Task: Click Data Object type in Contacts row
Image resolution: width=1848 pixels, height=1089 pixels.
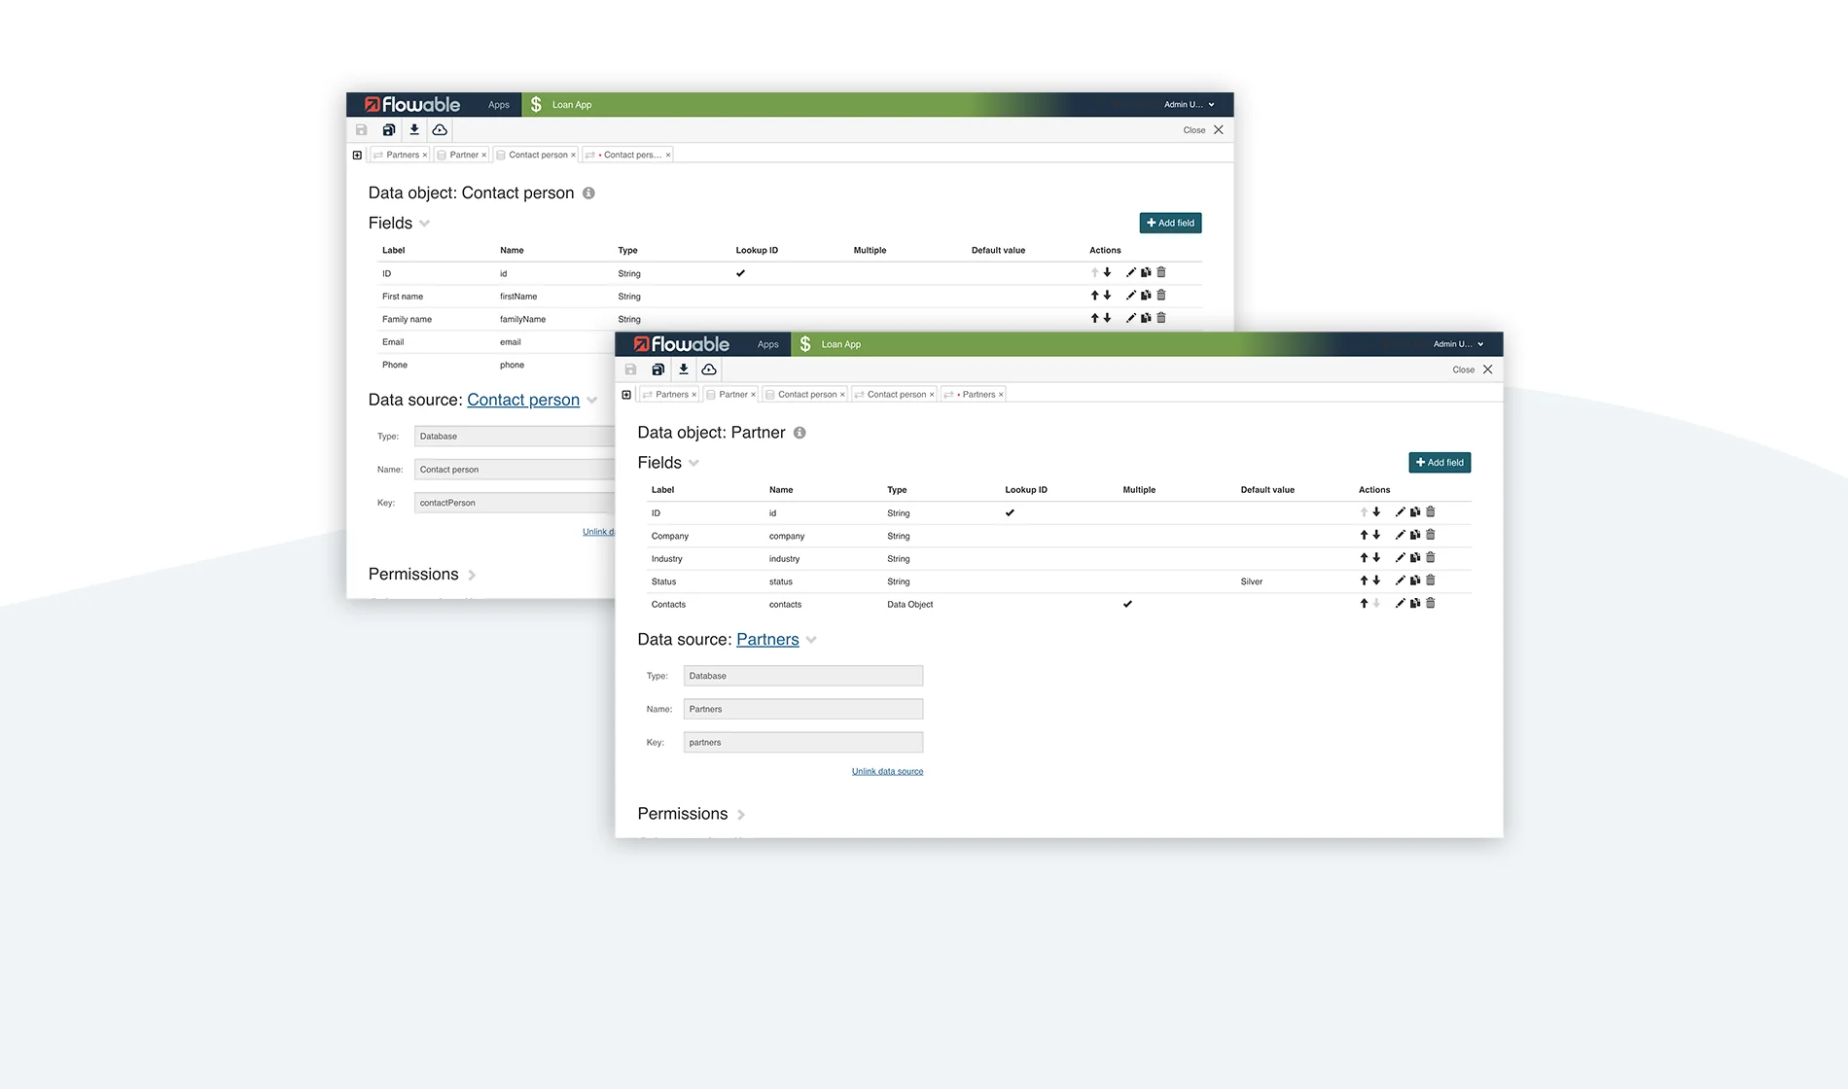Action: click(909, 605)
